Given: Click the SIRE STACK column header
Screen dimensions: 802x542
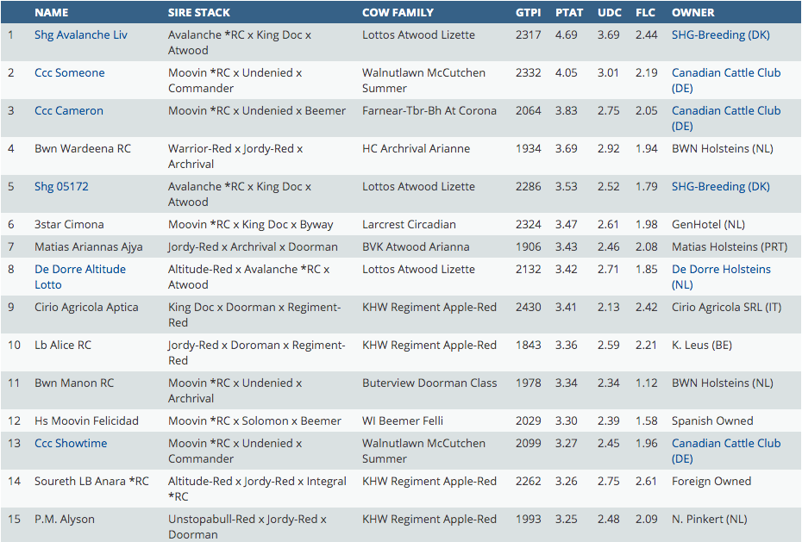Looking at the screenshot, I should [201, 13].
